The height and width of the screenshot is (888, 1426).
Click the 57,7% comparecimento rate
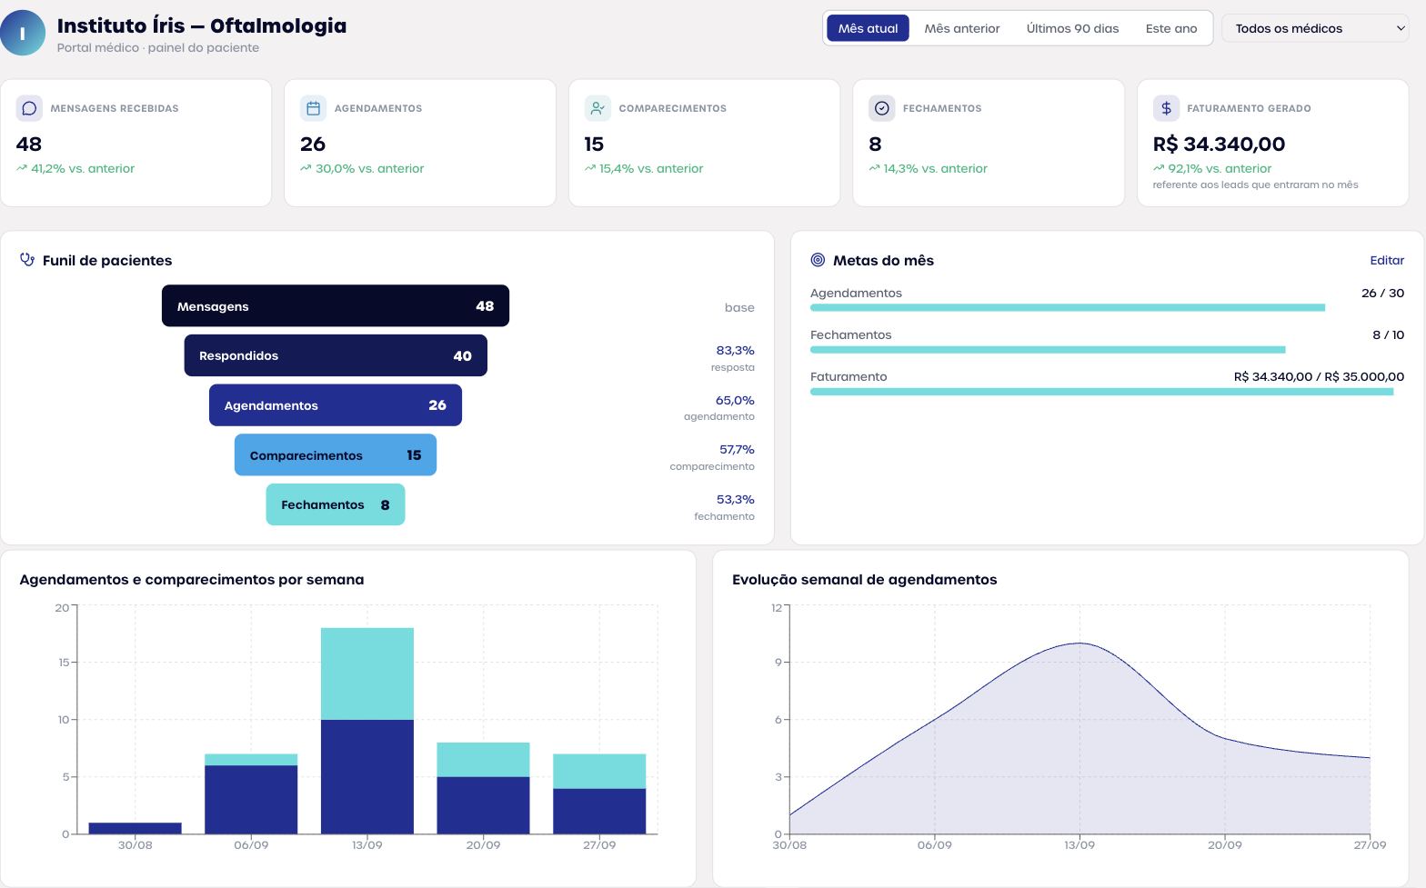[x=737, y=449]
